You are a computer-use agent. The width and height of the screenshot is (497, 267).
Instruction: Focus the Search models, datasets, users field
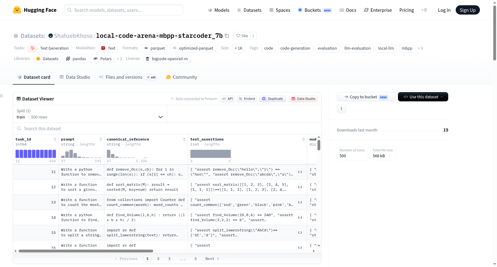point(124,10)
